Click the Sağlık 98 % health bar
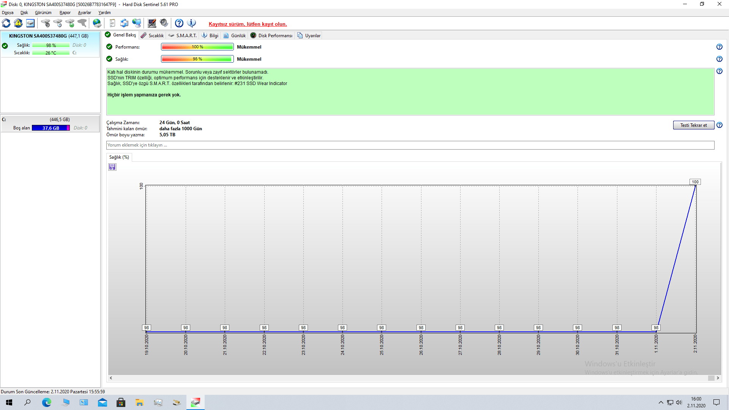729x410 pixels. click(197, 59)
